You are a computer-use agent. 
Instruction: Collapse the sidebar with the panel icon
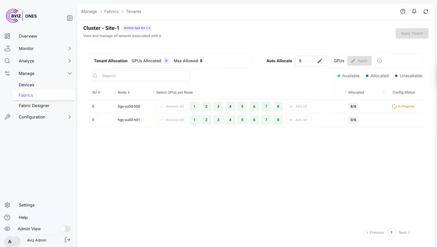(x=70, y=18)
